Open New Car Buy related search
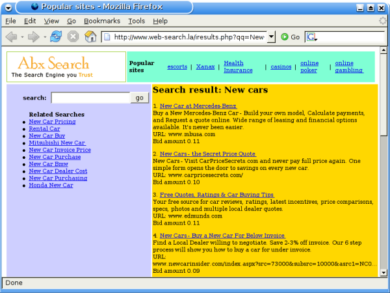390x293 pixels. (x=47, y=136)
